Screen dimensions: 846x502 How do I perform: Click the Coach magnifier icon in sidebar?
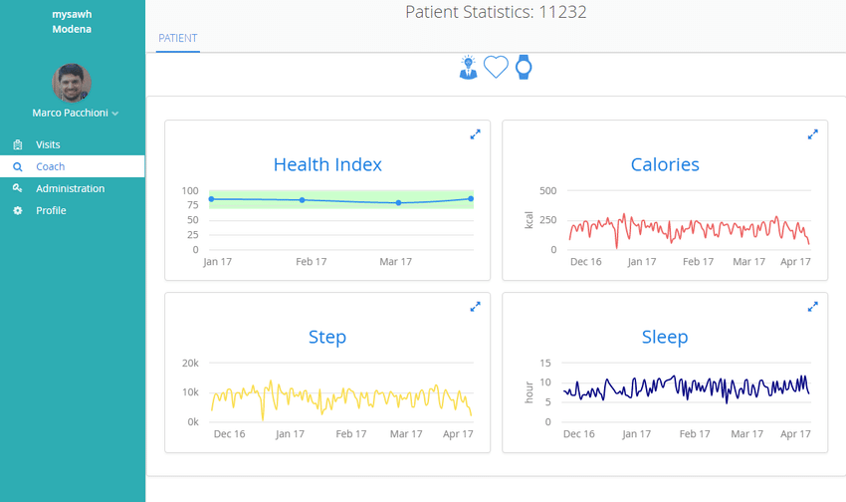[18, 166]
